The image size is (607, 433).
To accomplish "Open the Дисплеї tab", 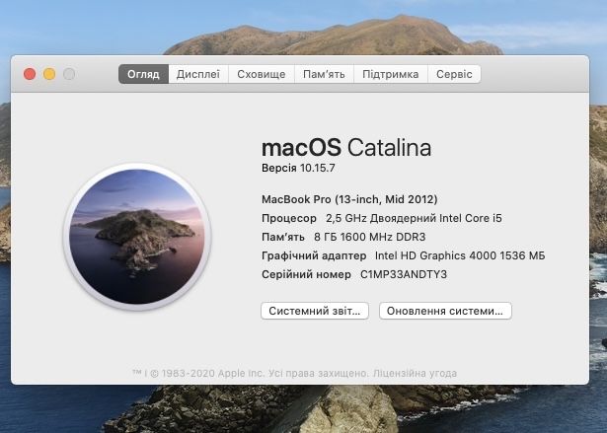I will pos(198,74).
